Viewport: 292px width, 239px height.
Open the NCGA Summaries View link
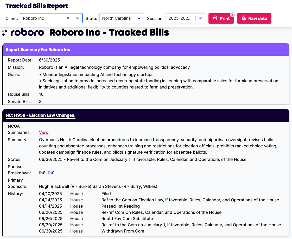[x=44, y=132]
